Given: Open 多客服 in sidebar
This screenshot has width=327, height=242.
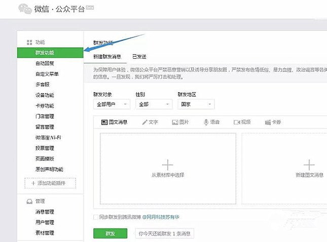Looking at the screenshot, I should (x=43, y=85).
